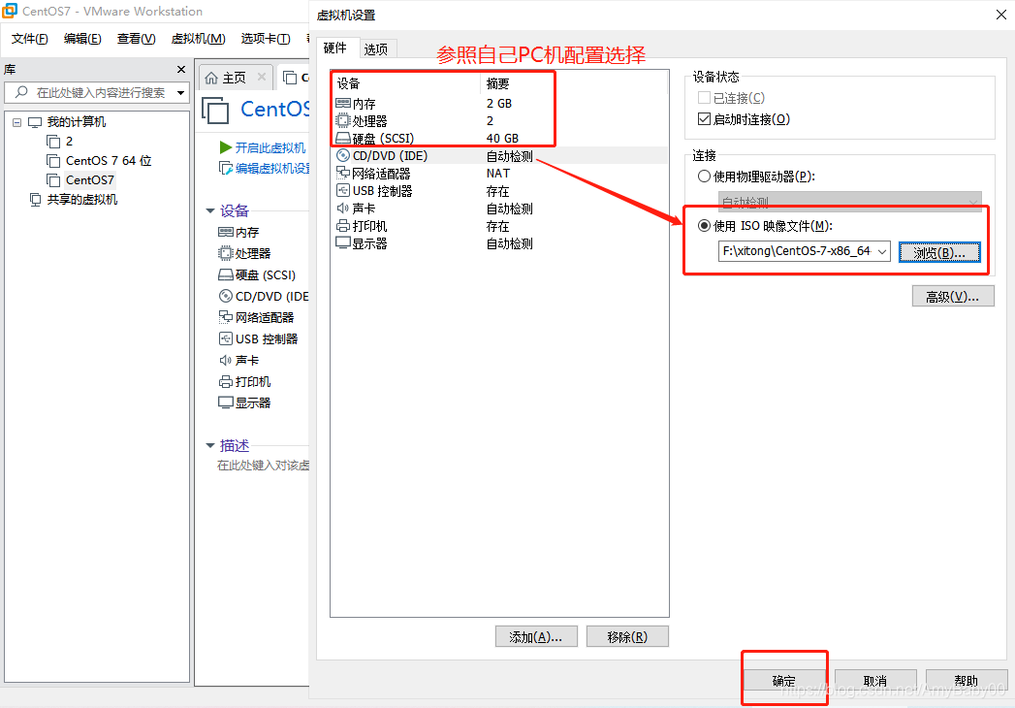
Task: Click the 高级 button
Action: pyautogui.click(x=953, y=297)
